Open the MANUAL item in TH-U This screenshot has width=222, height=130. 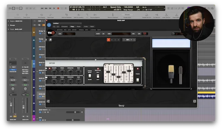(81, 30)
